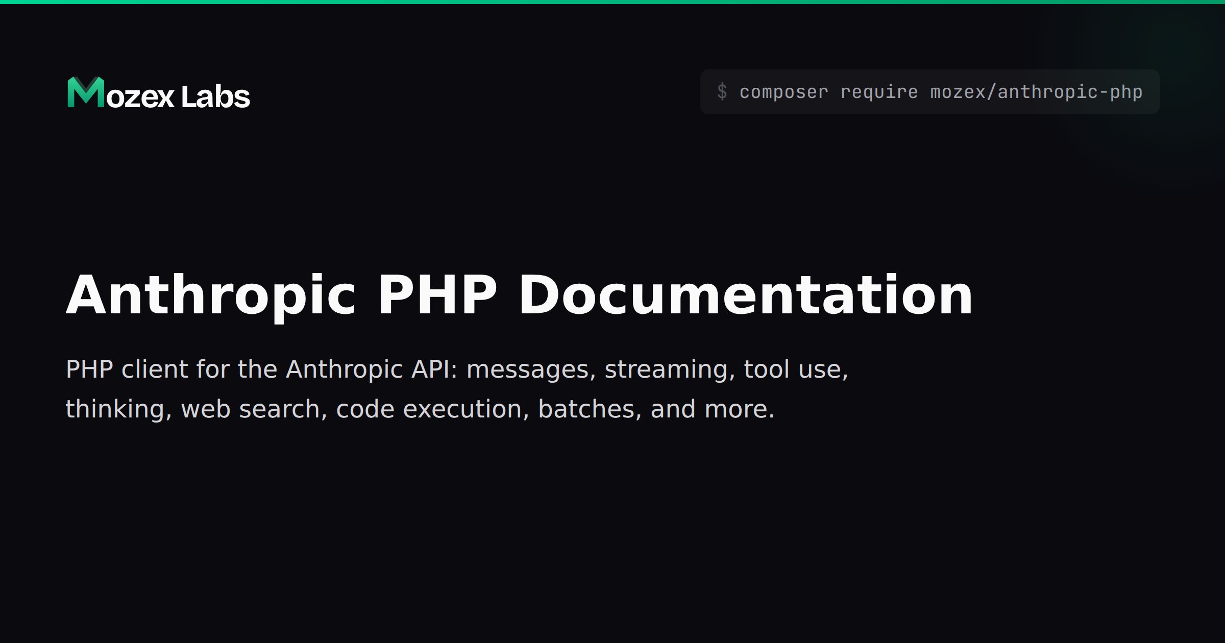Click the "ozex Labs" wordmark
Viewport: 1225px width, 643px height.
(178, 96)
